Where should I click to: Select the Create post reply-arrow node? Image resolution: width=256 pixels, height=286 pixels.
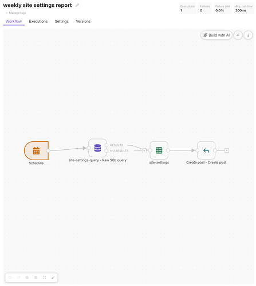coord(206,150)
